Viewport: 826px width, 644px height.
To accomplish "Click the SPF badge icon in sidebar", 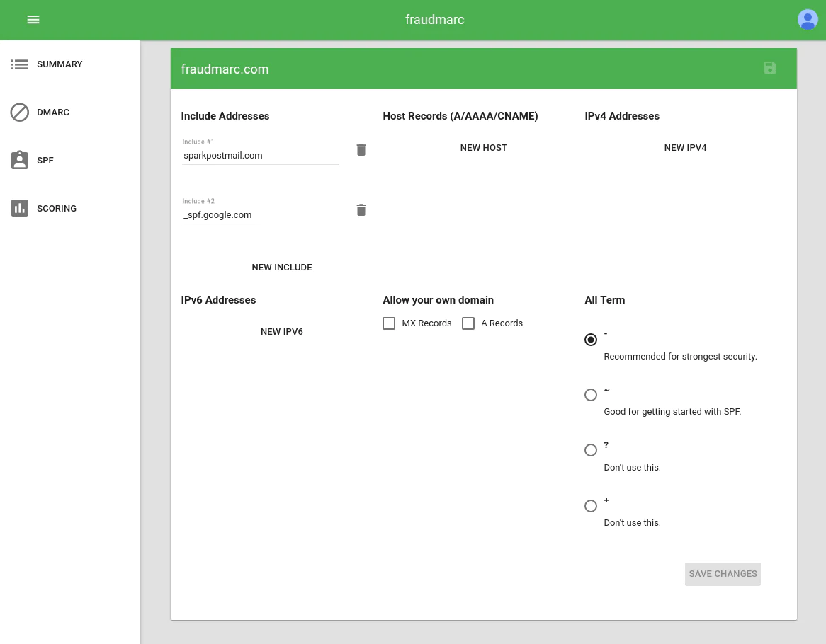I will [x=20, y=161].
